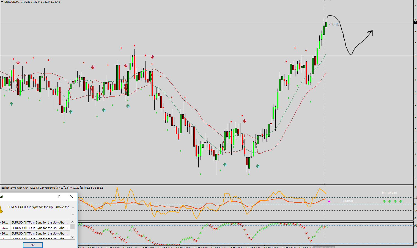Click the up arrow of the alert history scrollbar

point(73,222)
